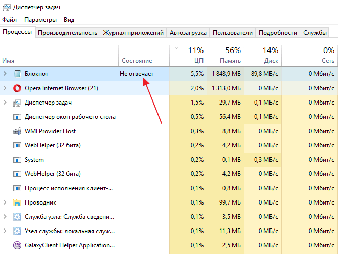Screen dimensions: 338x254
Task: Open the Файл menu
Action: tap(9, 20)
